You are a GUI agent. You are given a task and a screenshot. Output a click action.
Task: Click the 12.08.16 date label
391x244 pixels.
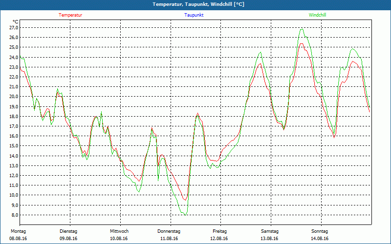[x=219, y=239]
